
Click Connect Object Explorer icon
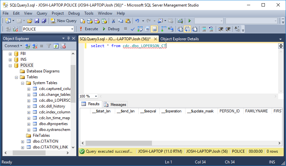point(27,46)
